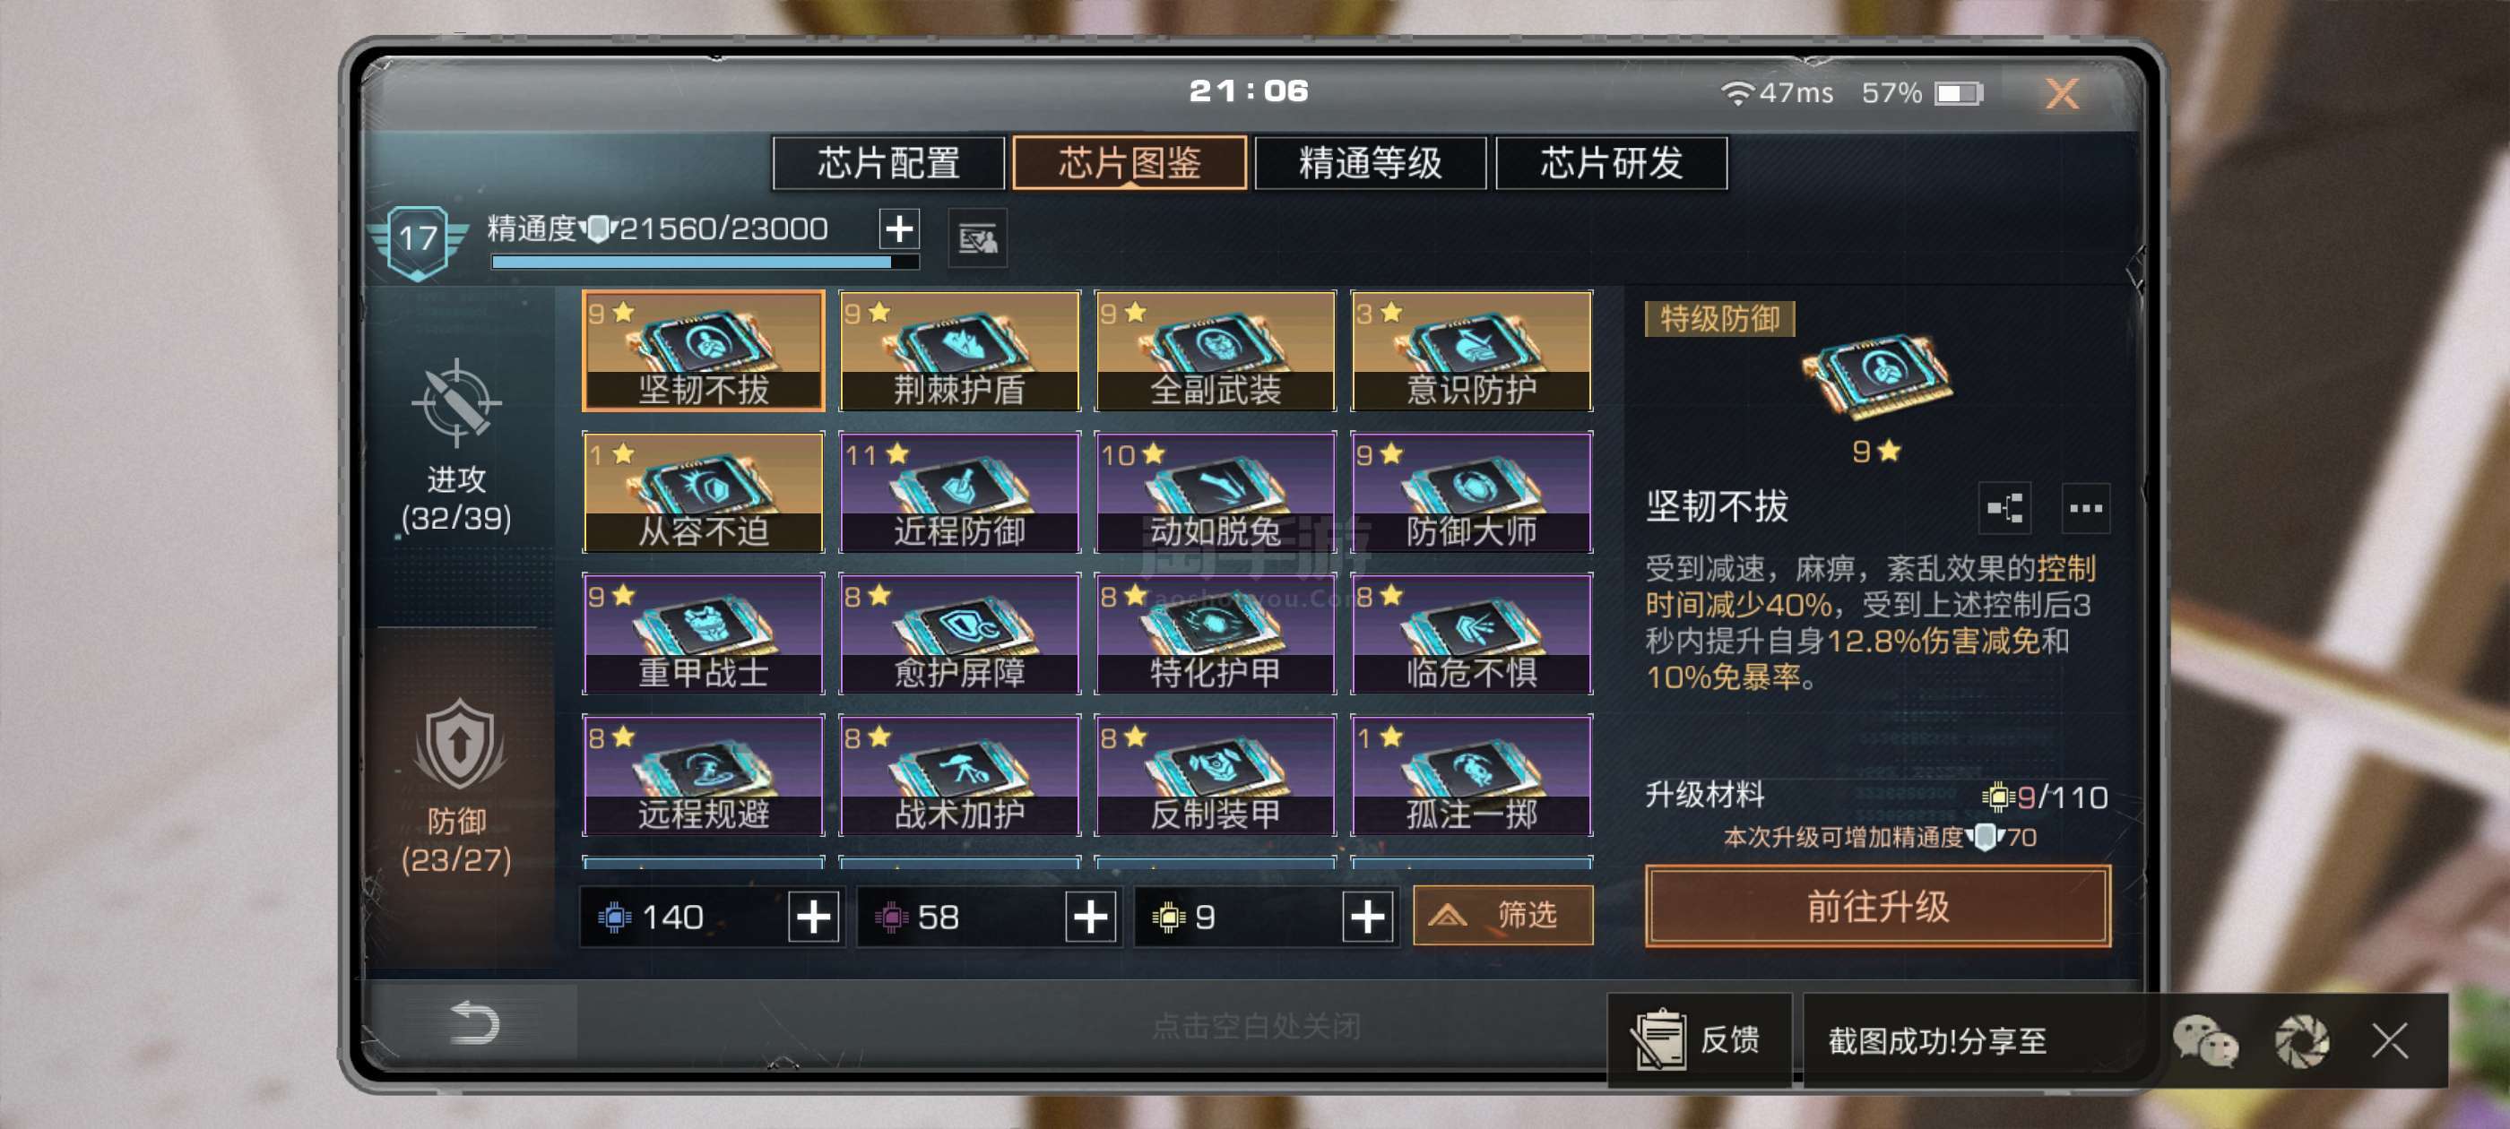
Task: Open the three-dots more options button
Action: pos(2085,507)
